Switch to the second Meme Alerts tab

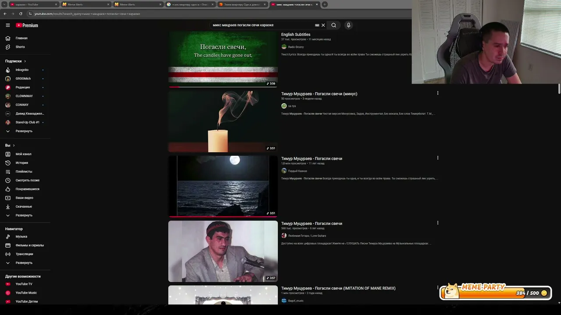pyautogui.click(x=138, y=4)
